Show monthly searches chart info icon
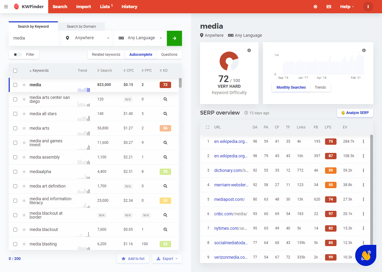This screenshot has height=272, width=382. point(364,50)
